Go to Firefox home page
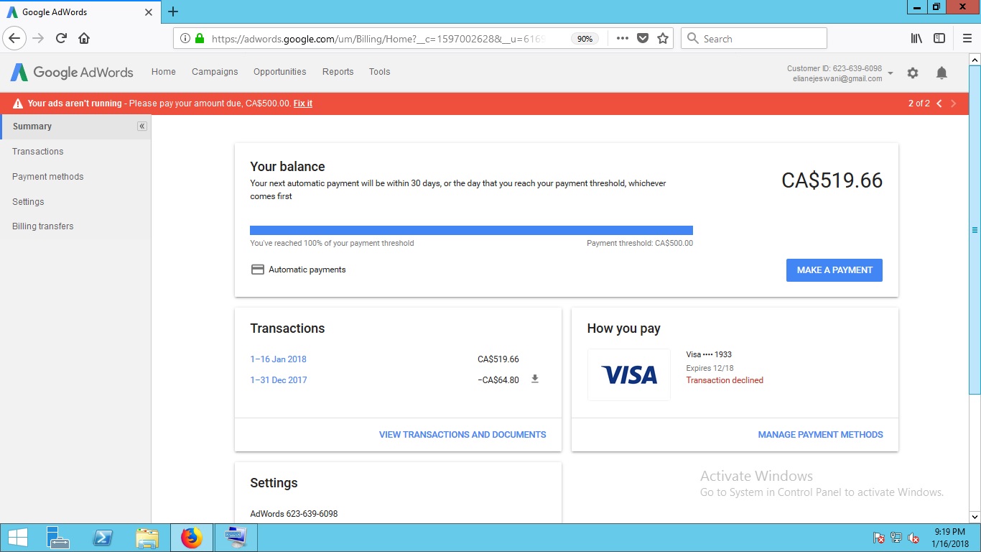Screen dimensions: 981x552 tap(84, 38)
